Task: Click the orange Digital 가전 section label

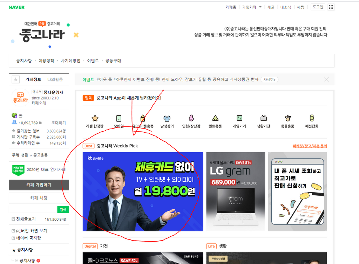Action: 95,246
